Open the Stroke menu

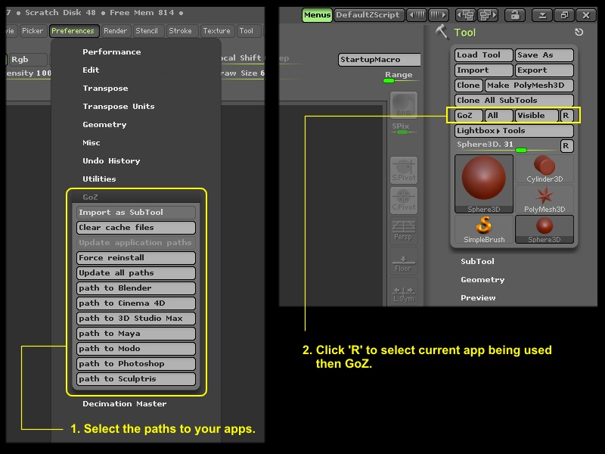pyautogui.click(x=181, y=31)
